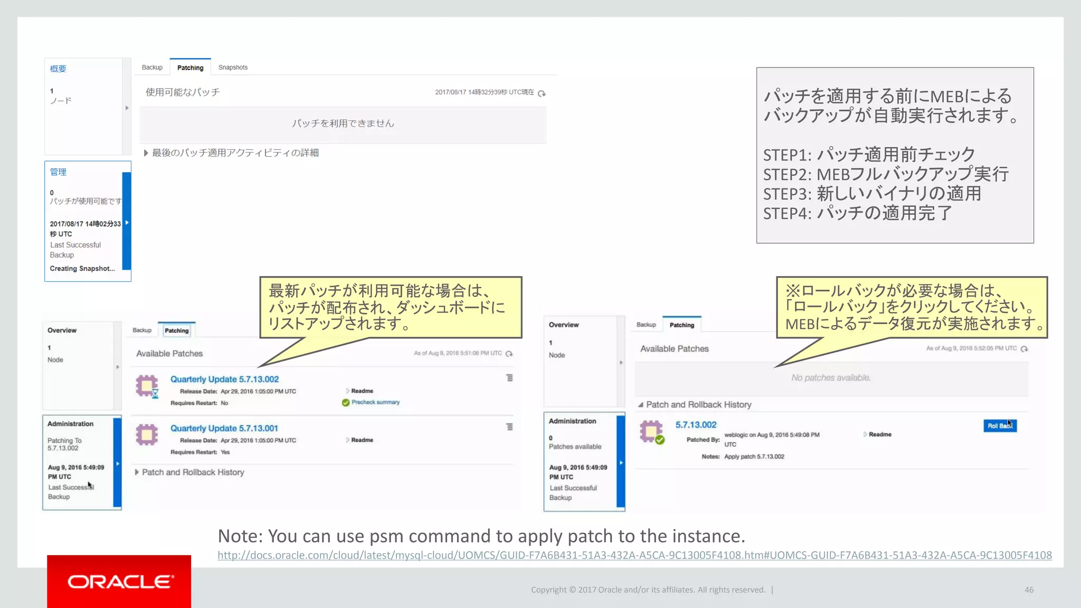This screenshot has width=1081, height=608.
Task: Switch to the Backup tab in top panel
Action: (152, 68)
